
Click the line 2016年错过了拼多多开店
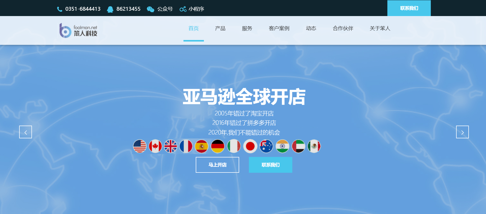[244, 123]
